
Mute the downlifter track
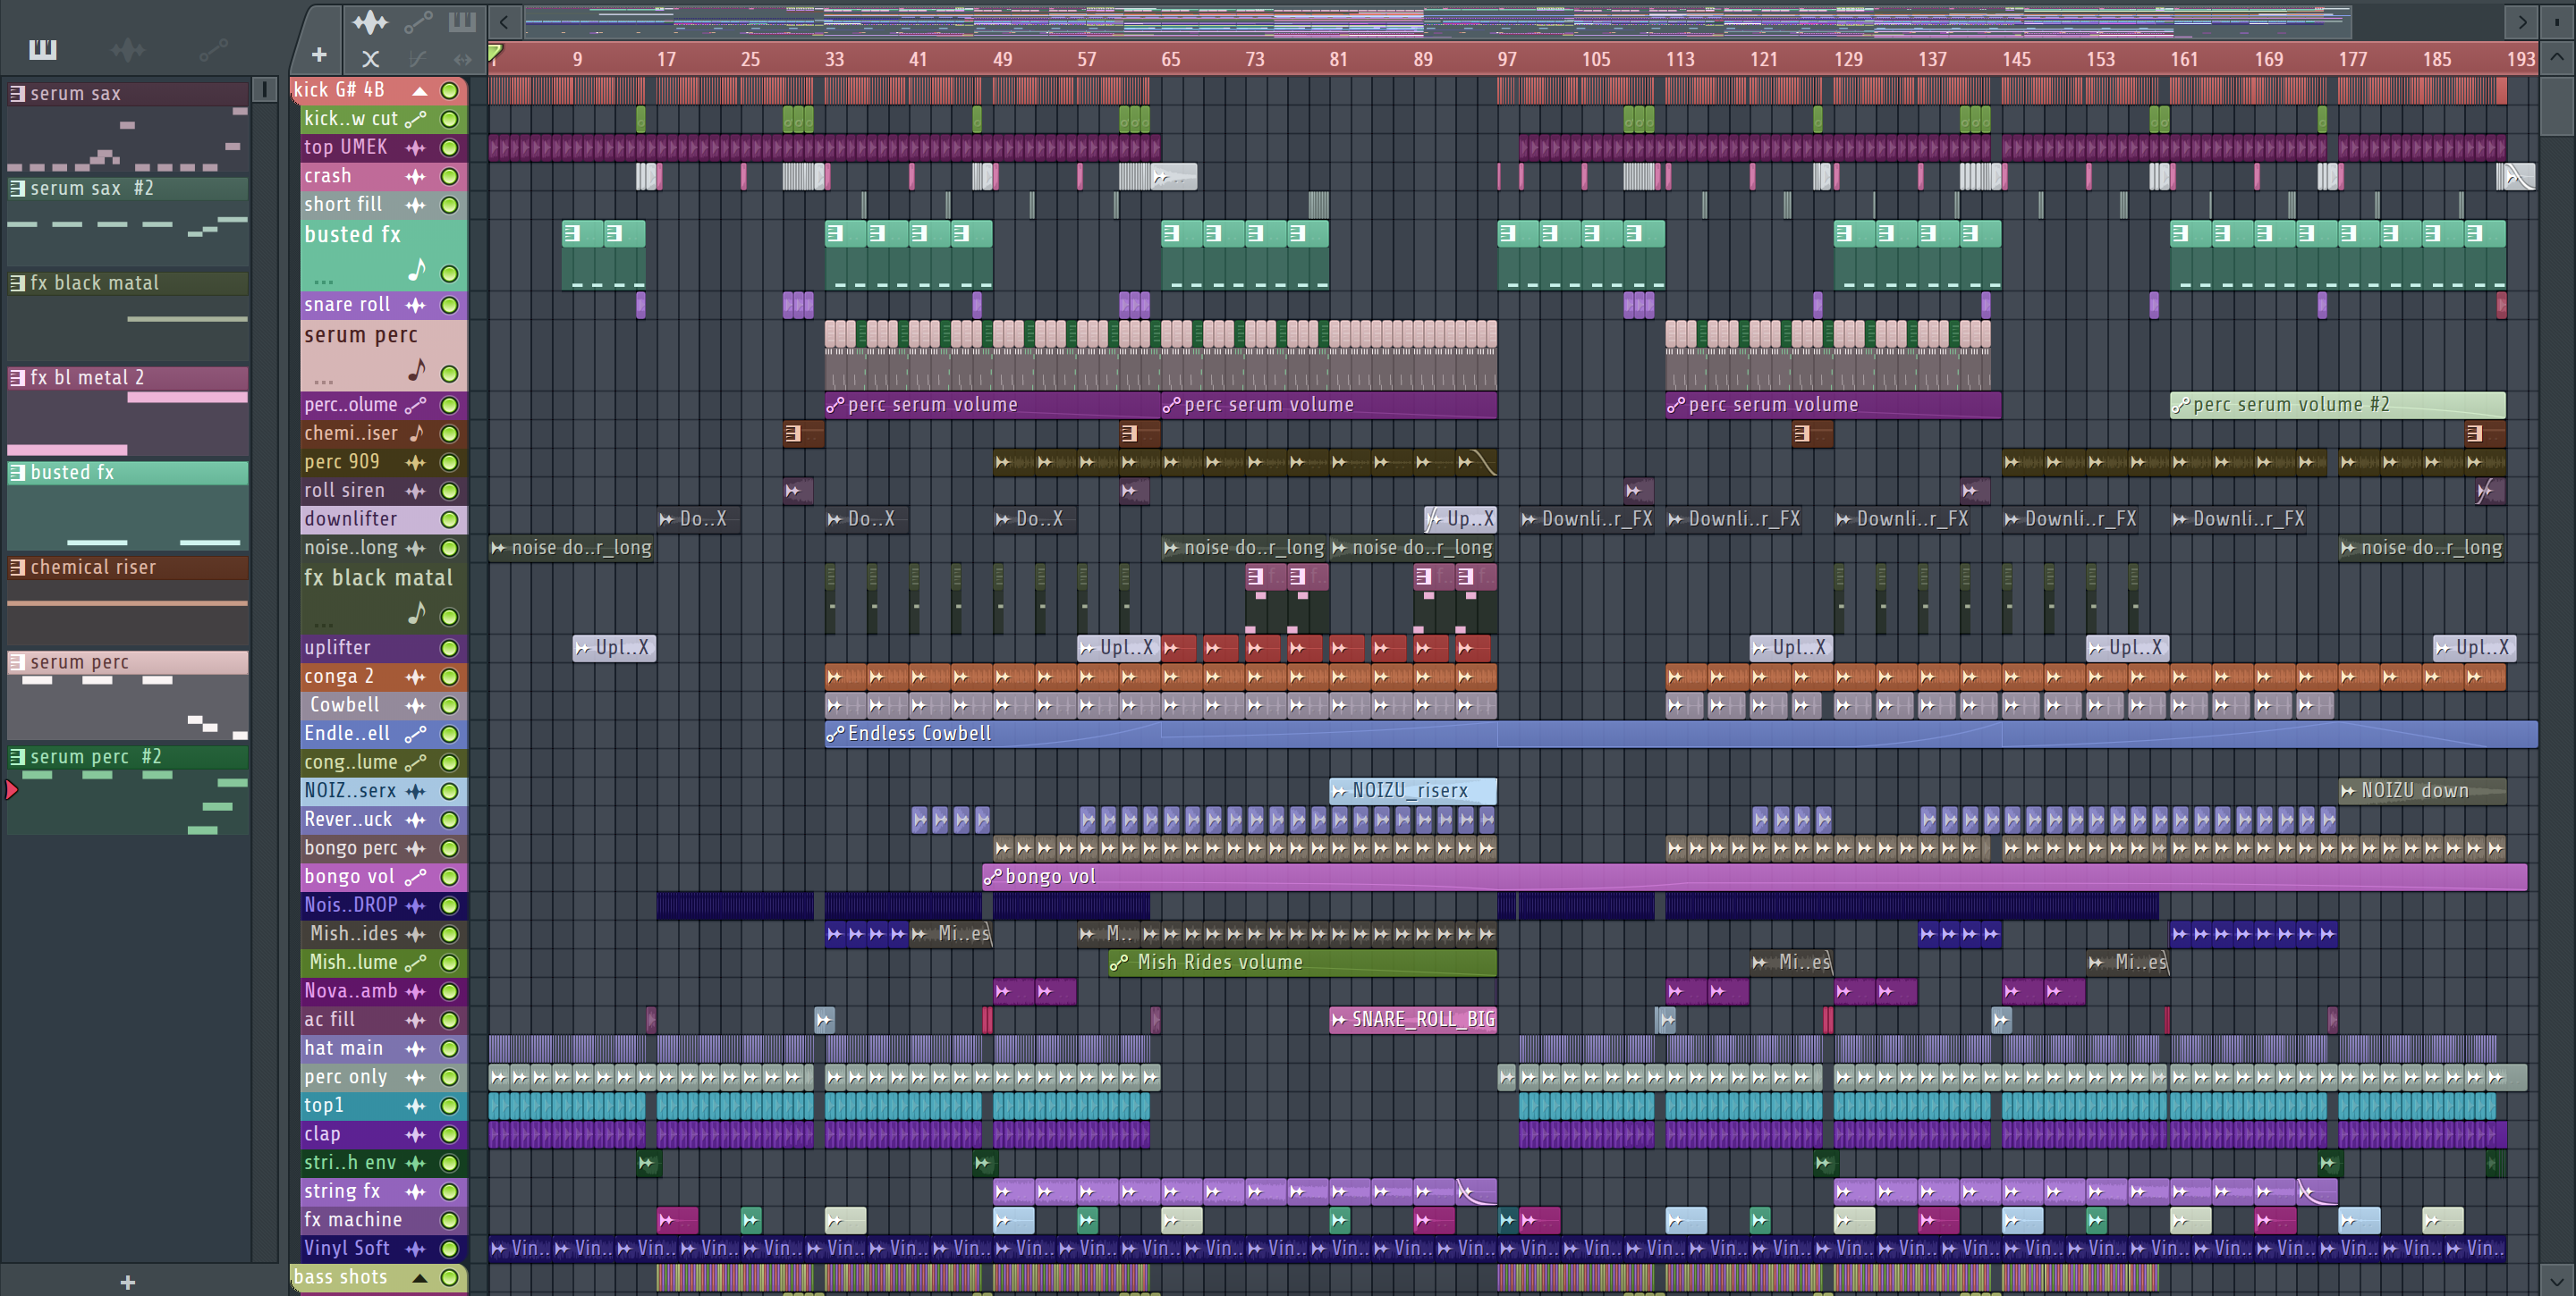(x=450, y=519)
